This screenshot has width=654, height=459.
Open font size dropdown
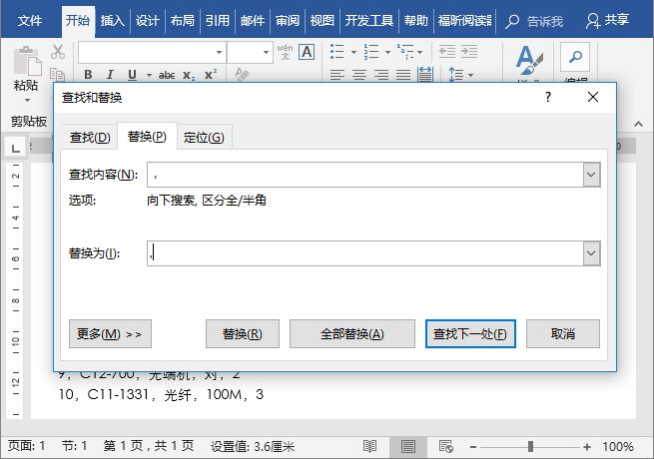[x=266, y=52]
